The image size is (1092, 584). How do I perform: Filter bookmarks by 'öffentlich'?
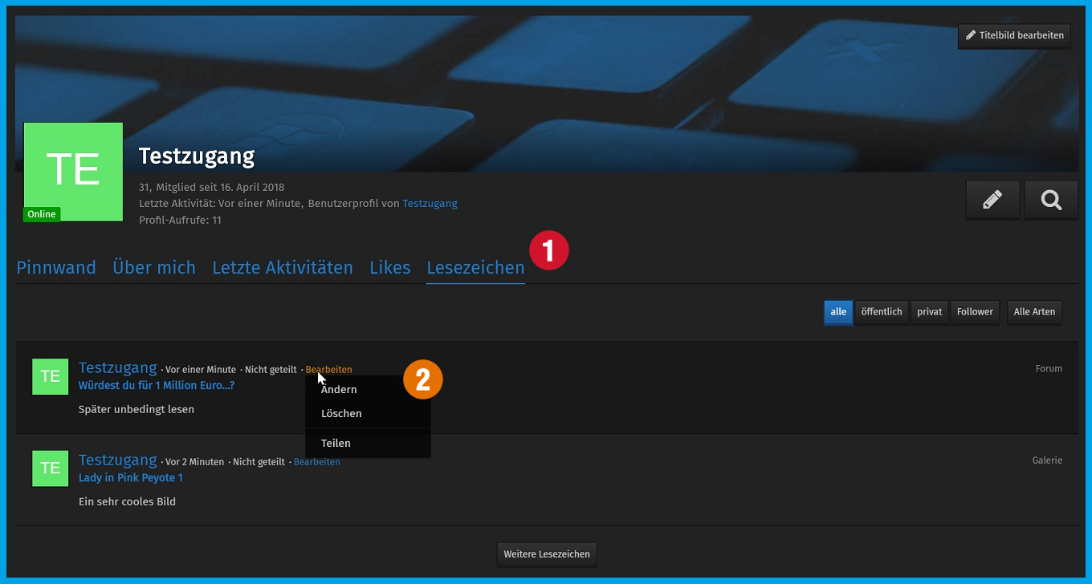[881, 312]
